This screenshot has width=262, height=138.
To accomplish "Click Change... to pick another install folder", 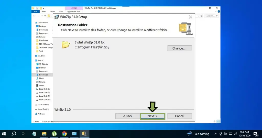I will pyautogui.click(x=180, y=48).
